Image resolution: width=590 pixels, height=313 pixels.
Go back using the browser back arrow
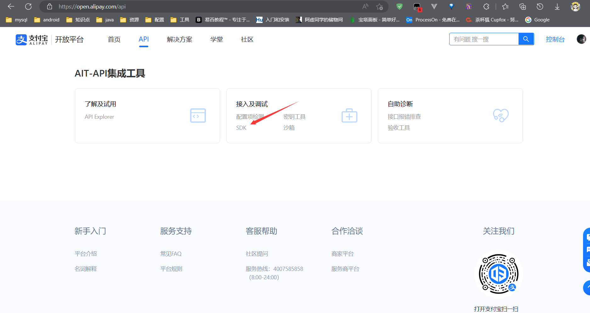(x=11, y=6)
